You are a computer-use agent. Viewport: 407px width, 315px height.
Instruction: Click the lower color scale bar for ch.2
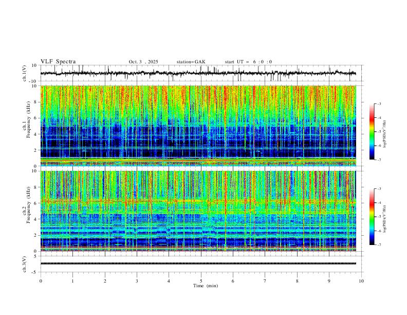[x=372, y=217]
